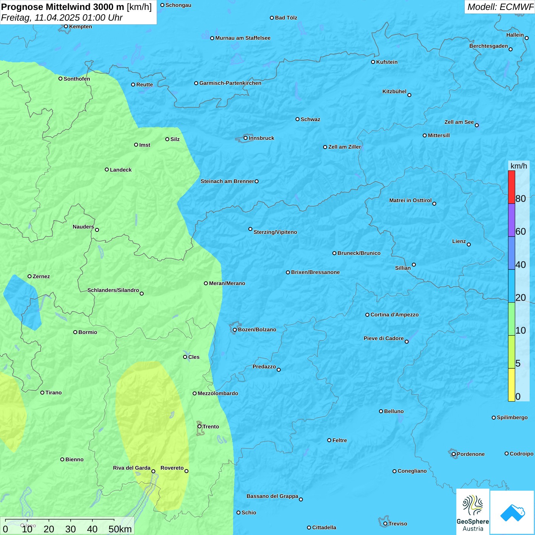Select the Nauders location label
The height and width of the screenshot is (535, 535).
tap(83, 227)
